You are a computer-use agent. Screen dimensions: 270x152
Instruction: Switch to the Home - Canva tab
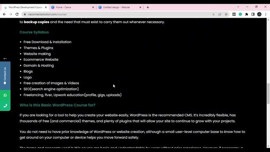coord(72,7)
